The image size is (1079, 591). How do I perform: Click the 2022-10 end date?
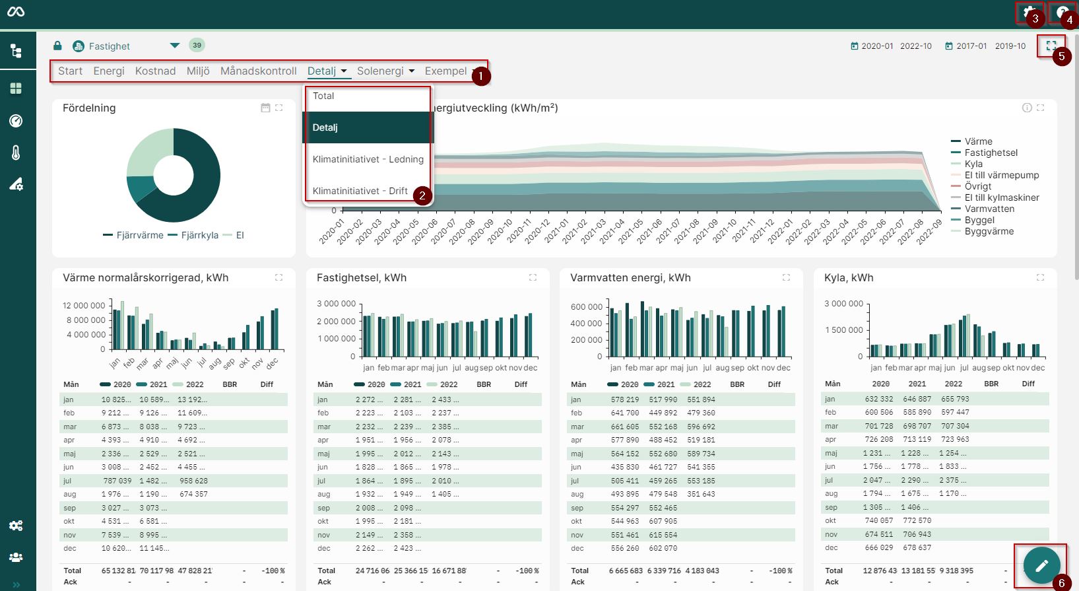pyautogui.click(x=916, y=46)
